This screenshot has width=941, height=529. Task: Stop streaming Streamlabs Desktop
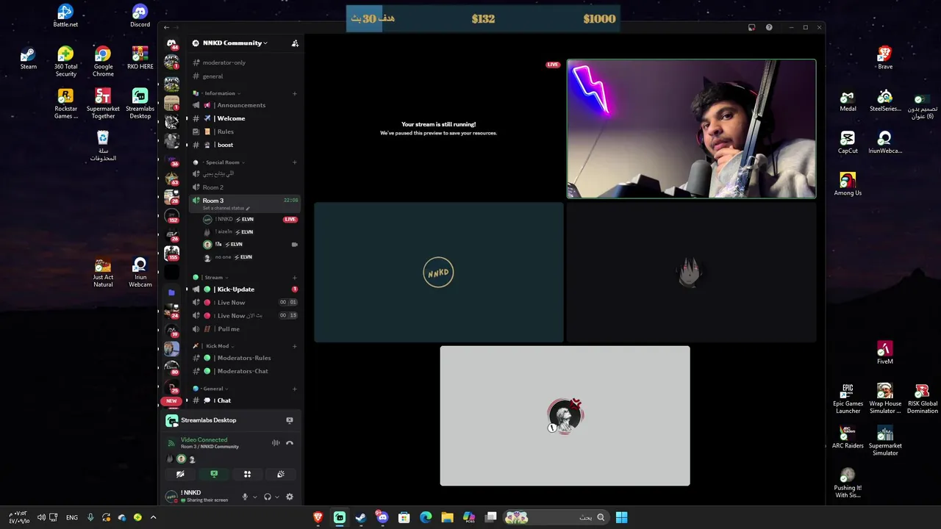tap(290, 420)
